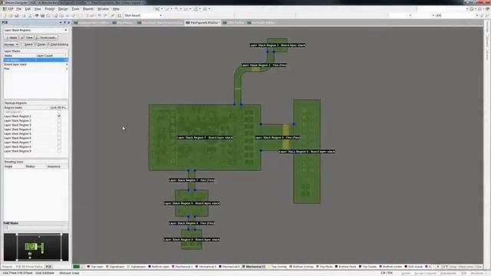
Task: Toggle the Clear Existing checkbox
Action: [48, 44]
